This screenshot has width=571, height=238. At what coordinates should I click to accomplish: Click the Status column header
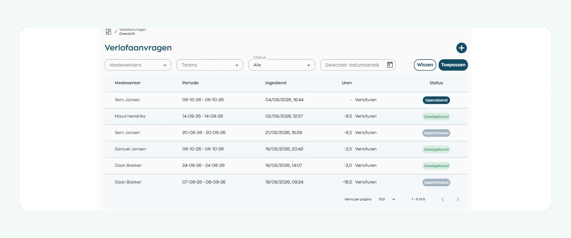tap(436, 83)
